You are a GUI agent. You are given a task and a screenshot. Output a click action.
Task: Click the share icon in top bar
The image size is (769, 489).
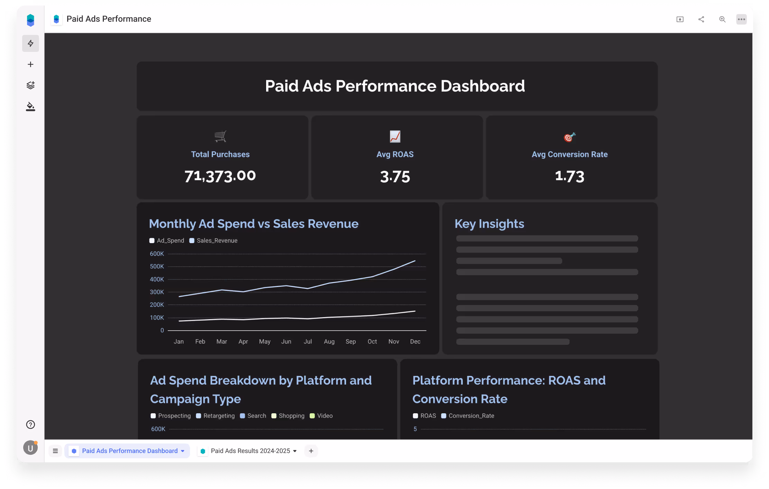pyautogui.click(x=701, y=19)
